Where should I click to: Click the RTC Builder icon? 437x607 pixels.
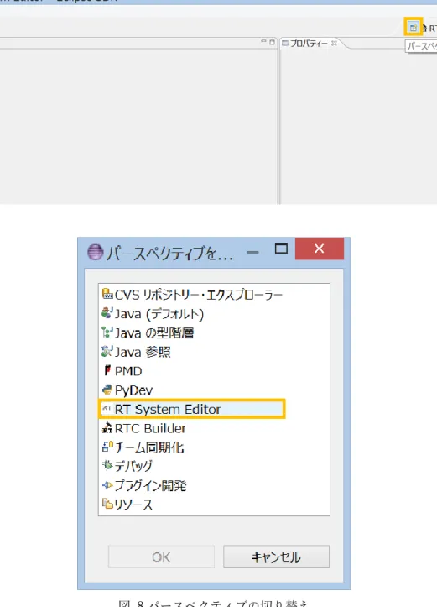[107, 428]
